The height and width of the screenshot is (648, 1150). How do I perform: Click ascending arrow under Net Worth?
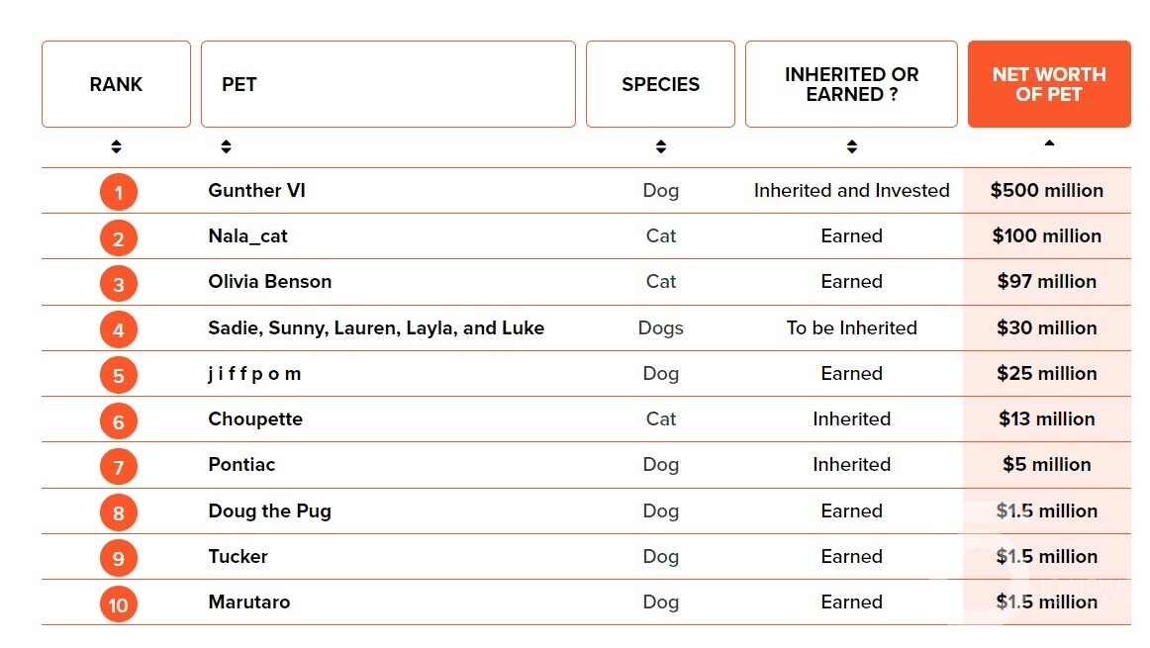point(1049,142)
